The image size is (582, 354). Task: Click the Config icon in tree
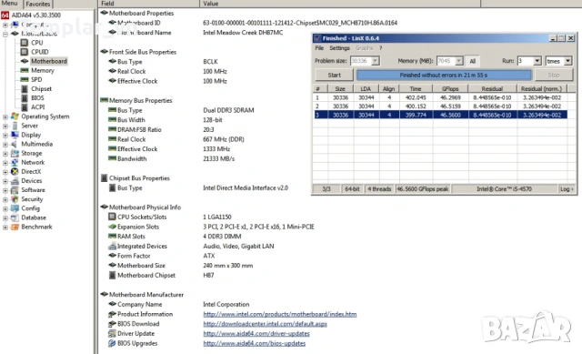15,208
